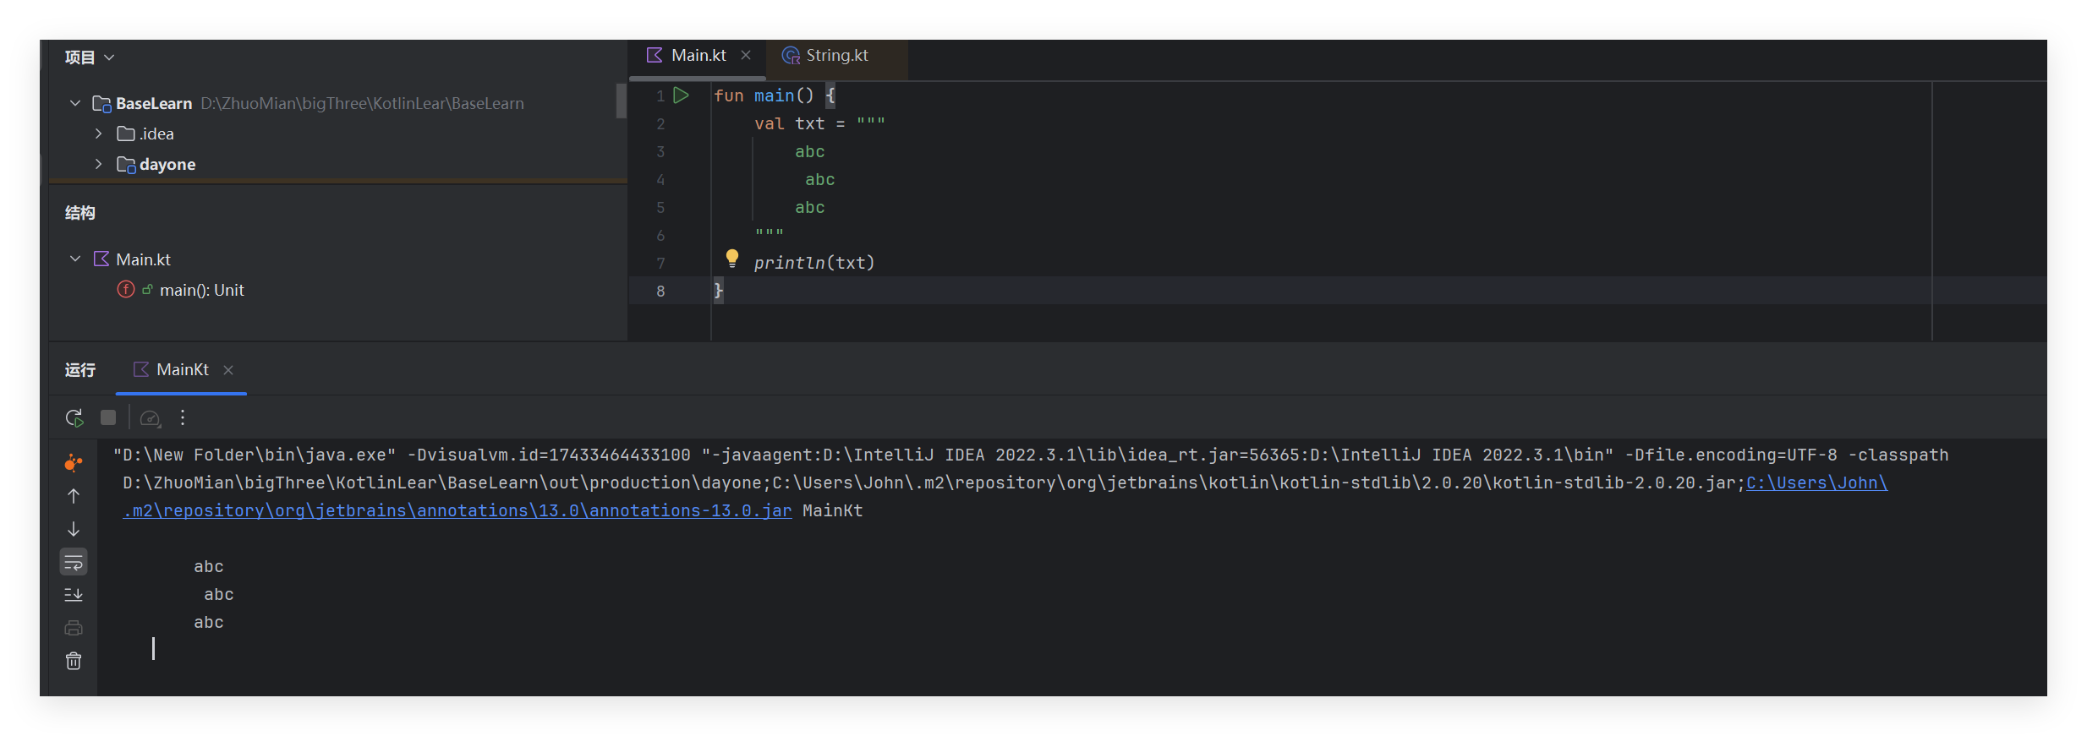Collapse the BaseLearn project node
The height and width of the screenshot is (736, 2087).
[x=75, y=103]
